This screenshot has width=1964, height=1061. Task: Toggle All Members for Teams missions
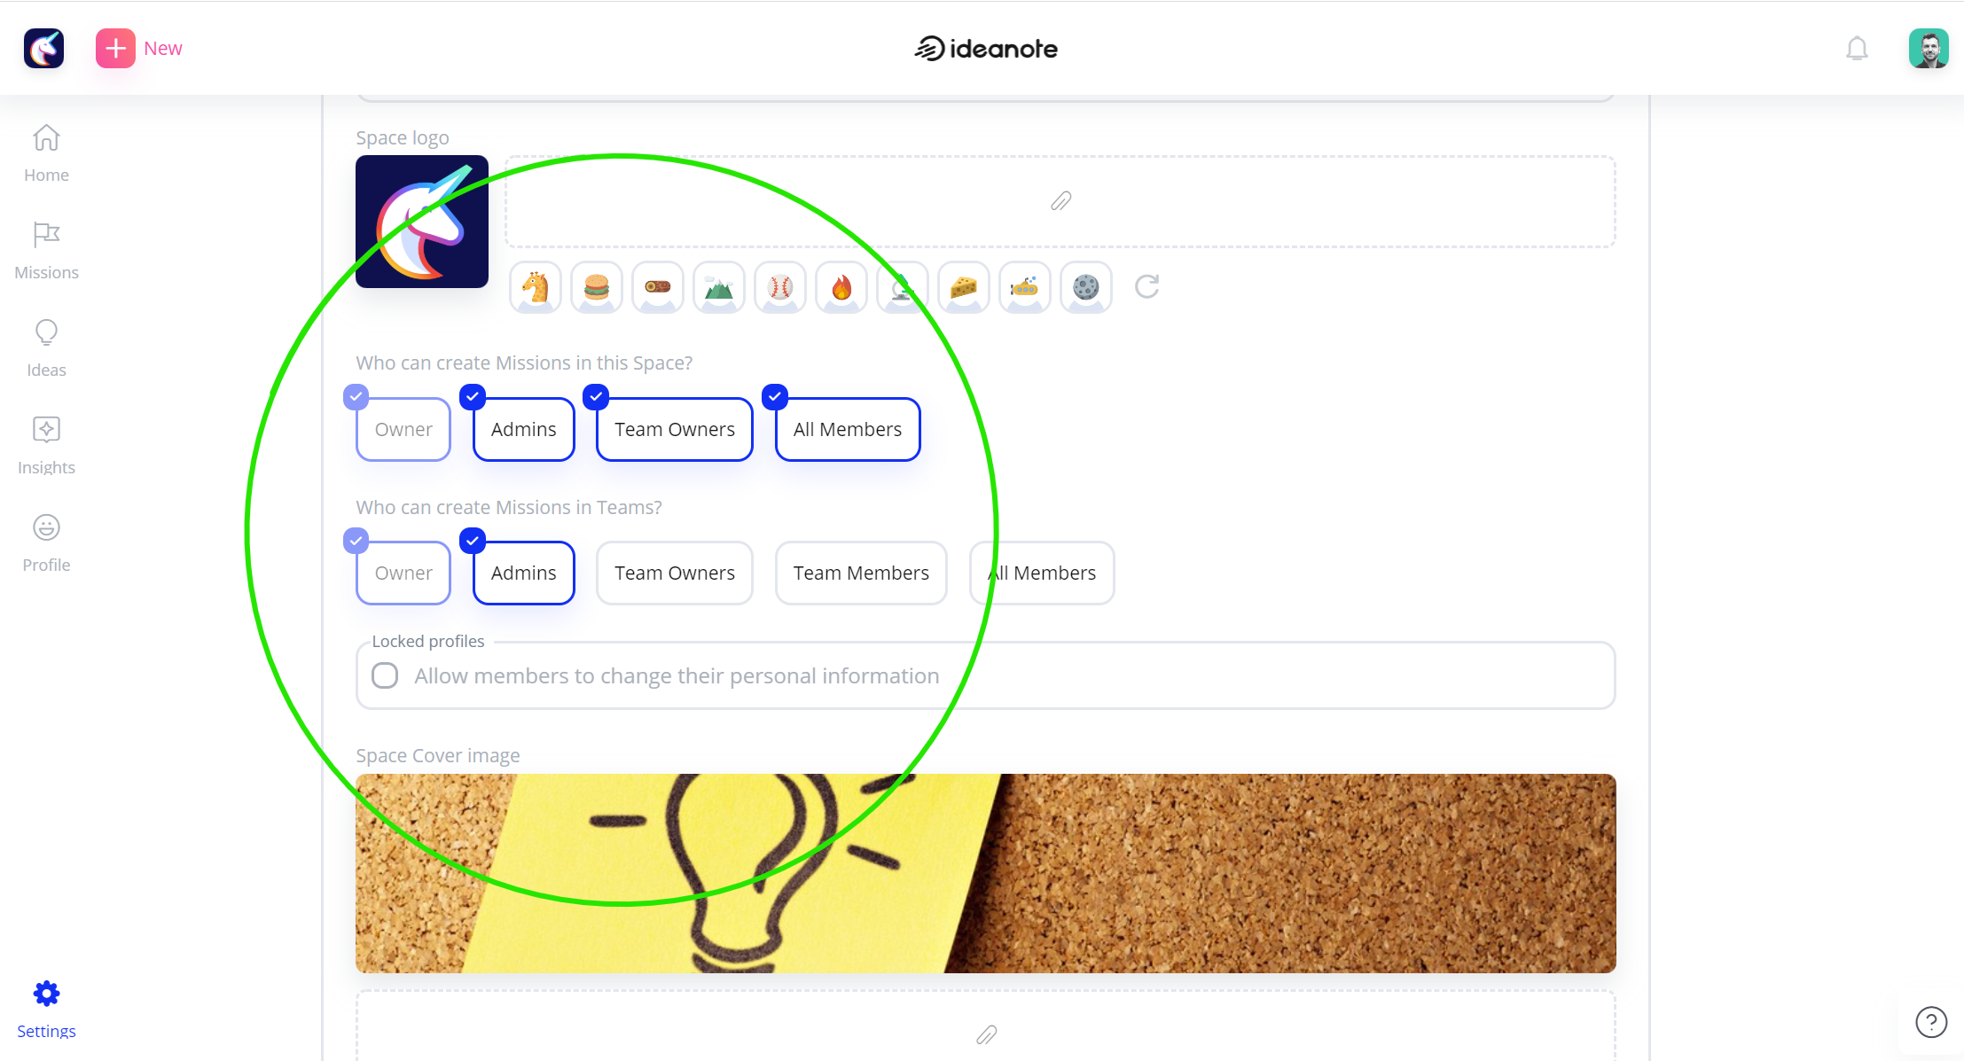pyautogui.click(x=1042, y=573)
